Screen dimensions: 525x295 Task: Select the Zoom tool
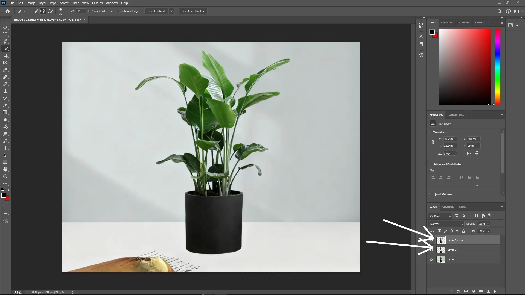click(x=5, y=176)
